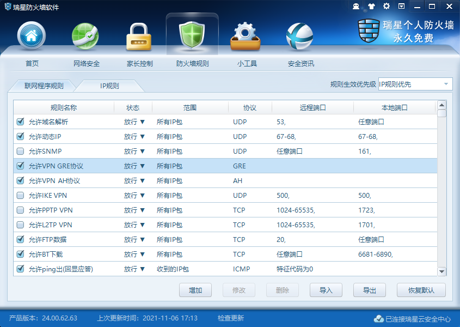Click the 家长控制 navigation label
The width and height of the screenshot is (460, 327).
140,63
